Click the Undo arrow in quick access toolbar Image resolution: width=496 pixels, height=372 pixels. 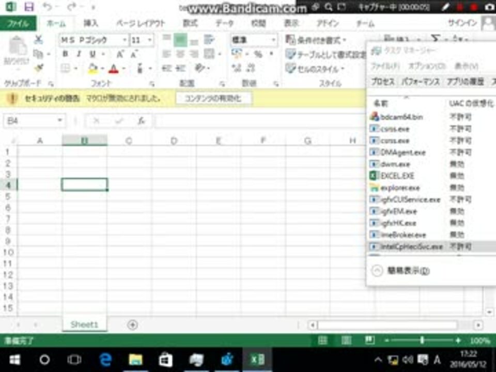click(48, 7)
